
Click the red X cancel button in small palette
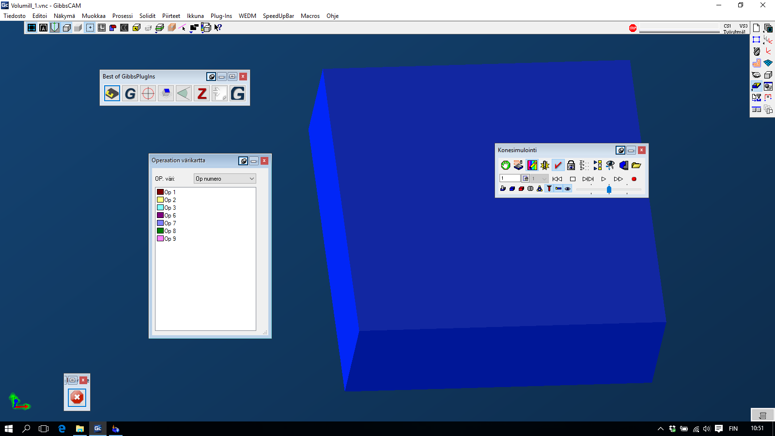(77, 398)
